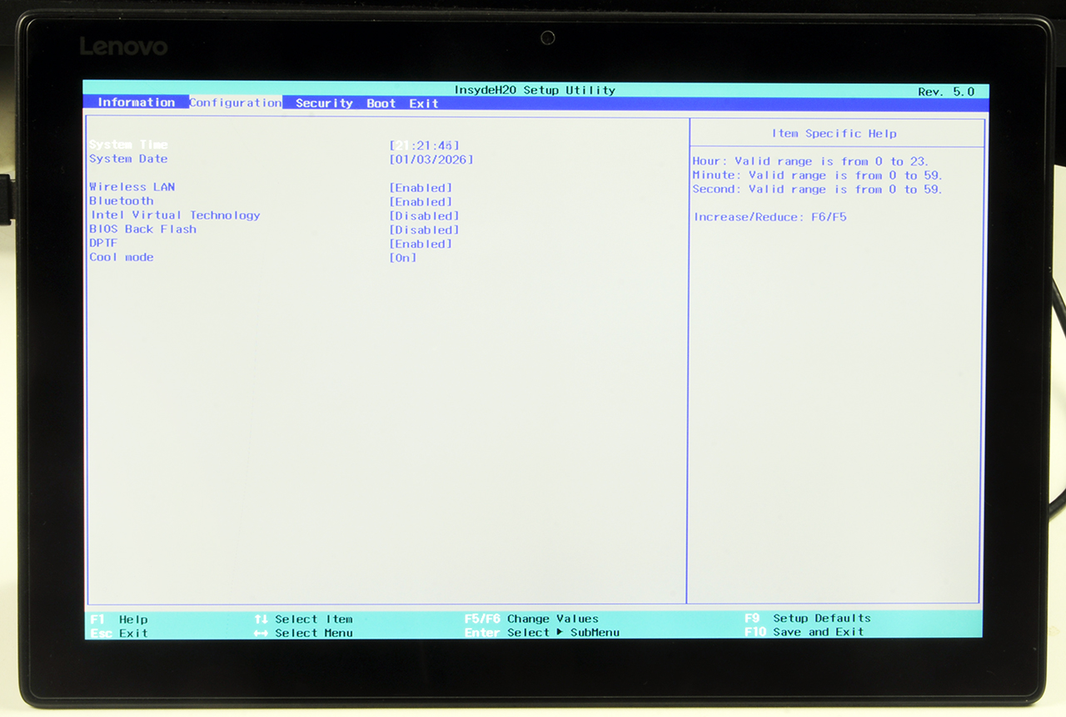Toggle the Bluetooth Enabled setting value
This screenshot has height=717, width=1066.
point(421,201)
